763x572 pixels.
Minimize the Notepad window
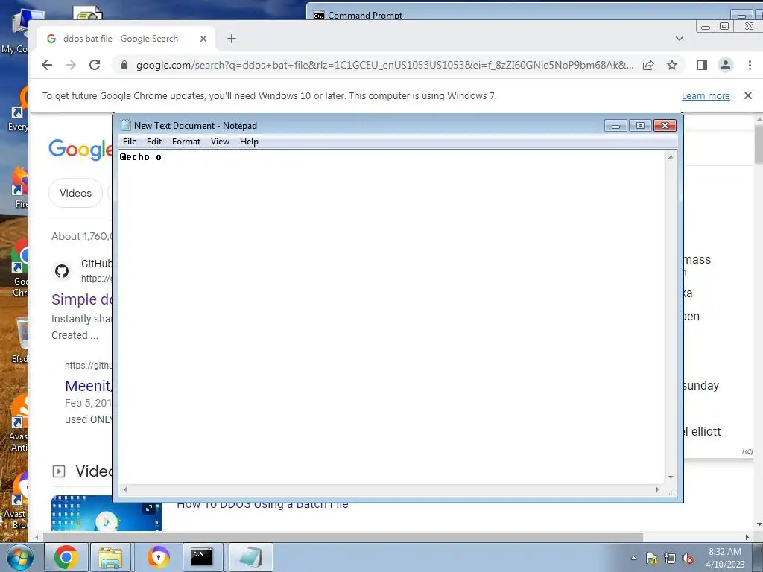coord(615,126)
